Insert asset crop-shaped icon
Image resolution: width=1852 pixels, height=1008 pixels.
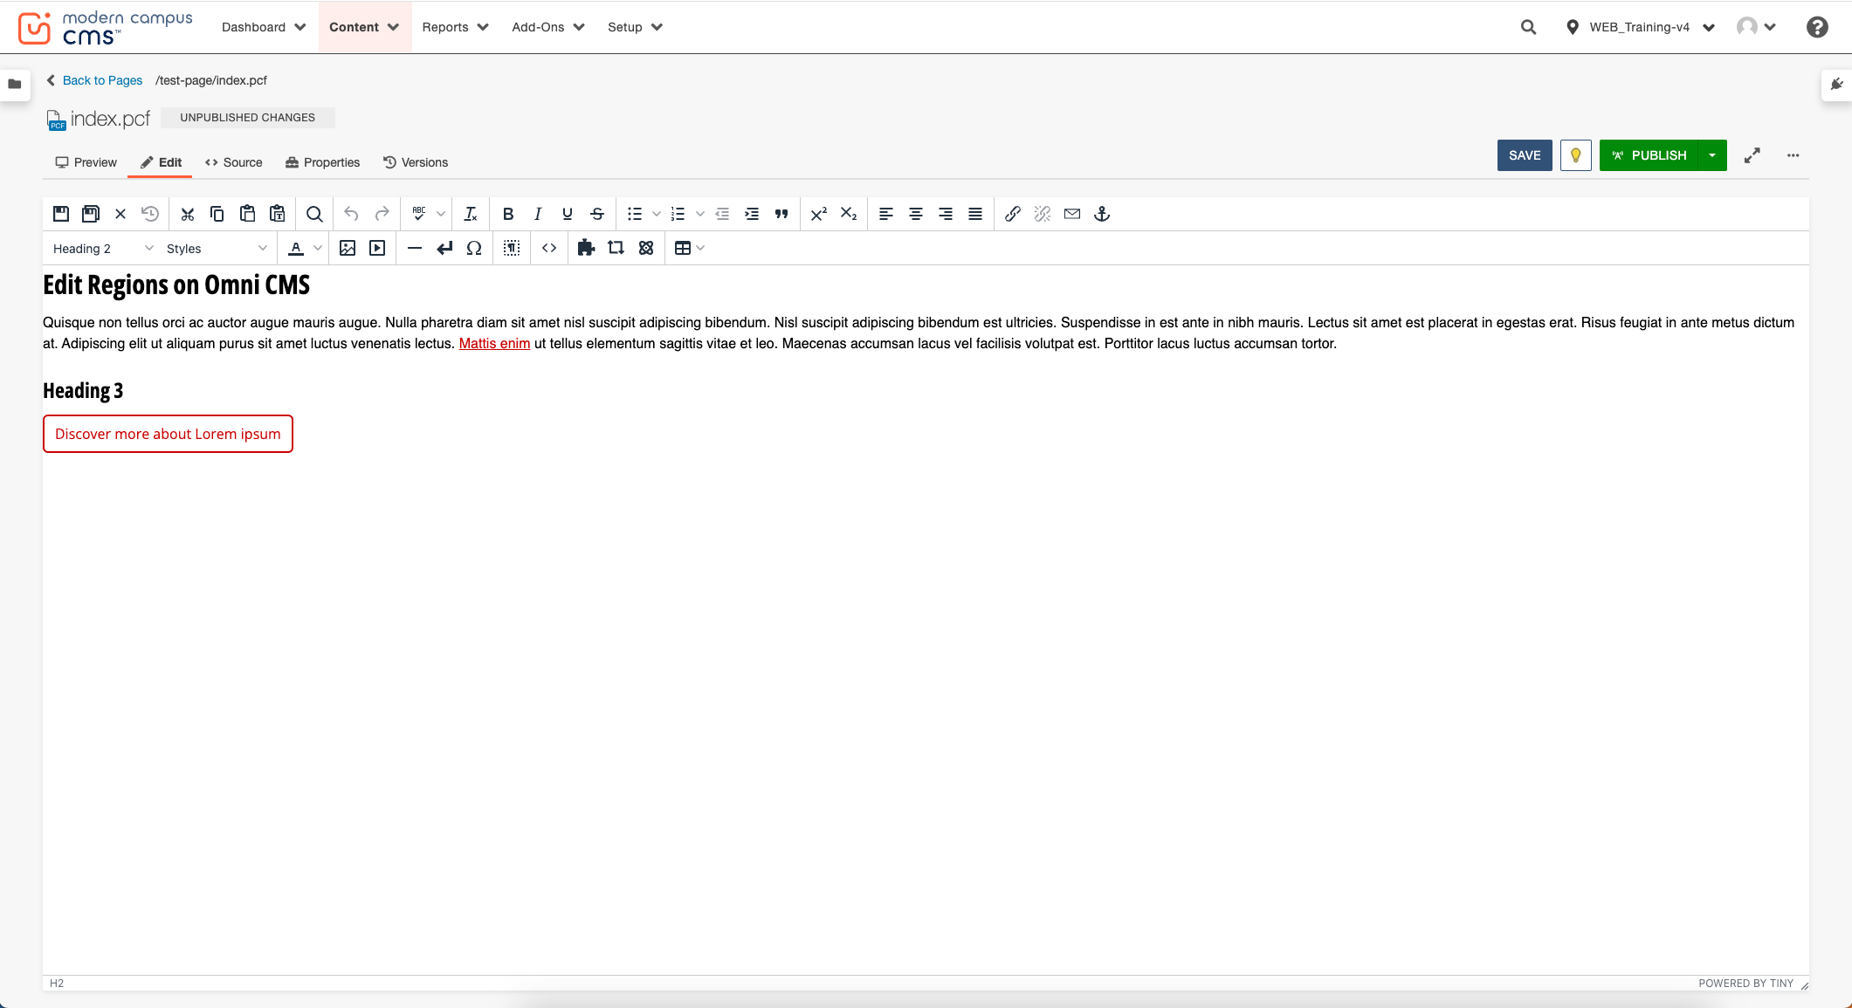coord(616,249)
